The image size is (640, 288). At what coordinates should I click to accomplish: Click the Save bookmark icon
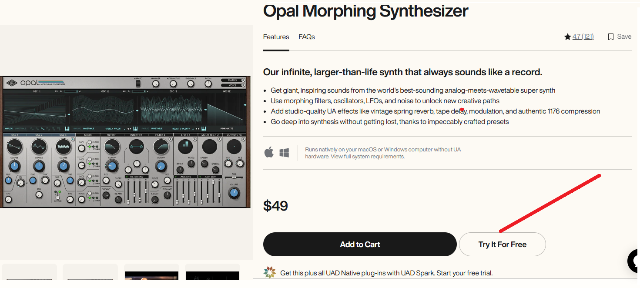[610, 37]
